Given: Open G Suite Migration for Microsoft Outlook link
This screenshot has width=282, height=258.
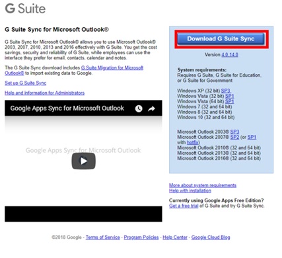Looking at the screenshot, I should 74,70.
